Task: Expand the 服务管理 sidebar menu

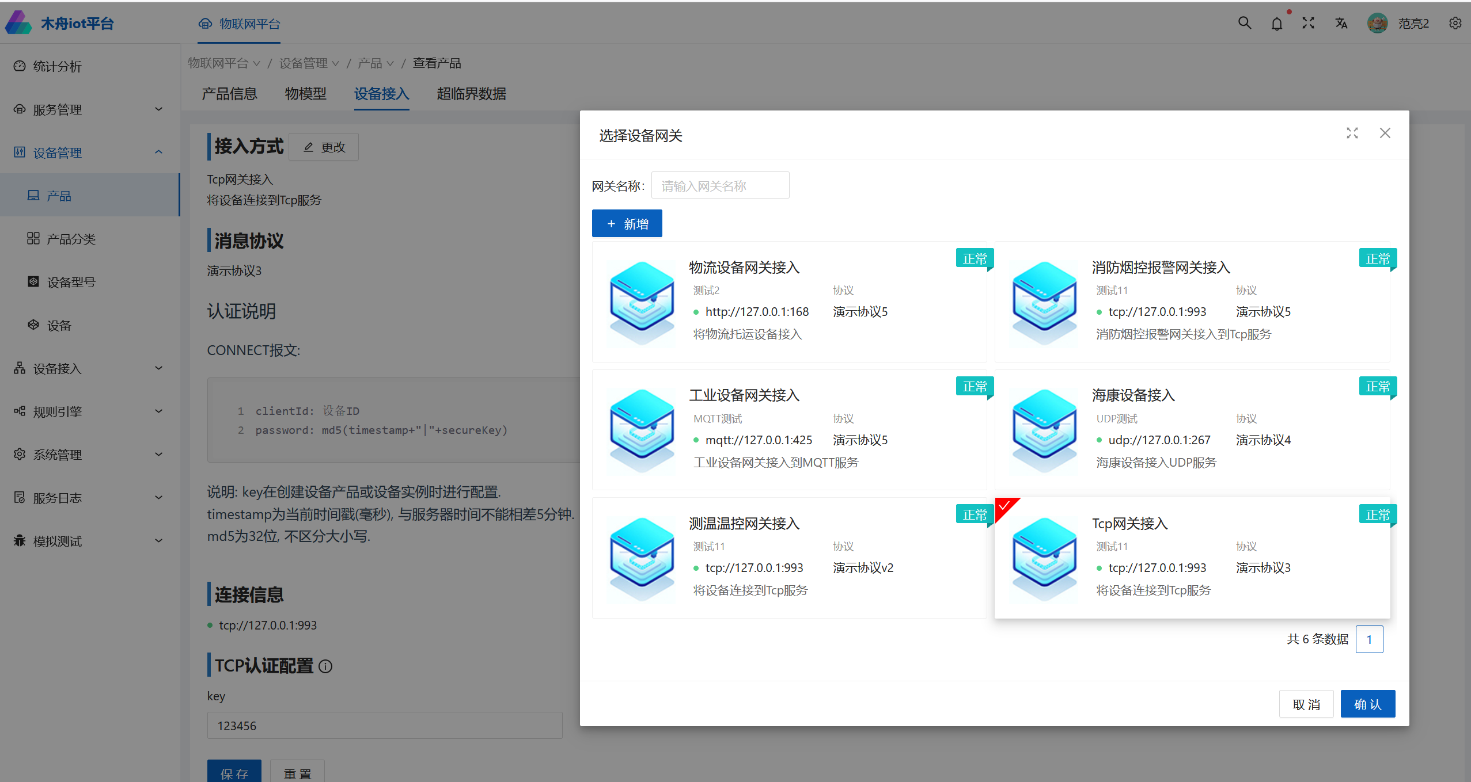Action: (x=90, y=109)
